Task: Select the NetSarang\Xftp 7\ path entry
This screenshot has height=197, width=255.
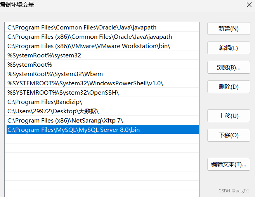Action: pyautogui.click(x=103, y=120)
